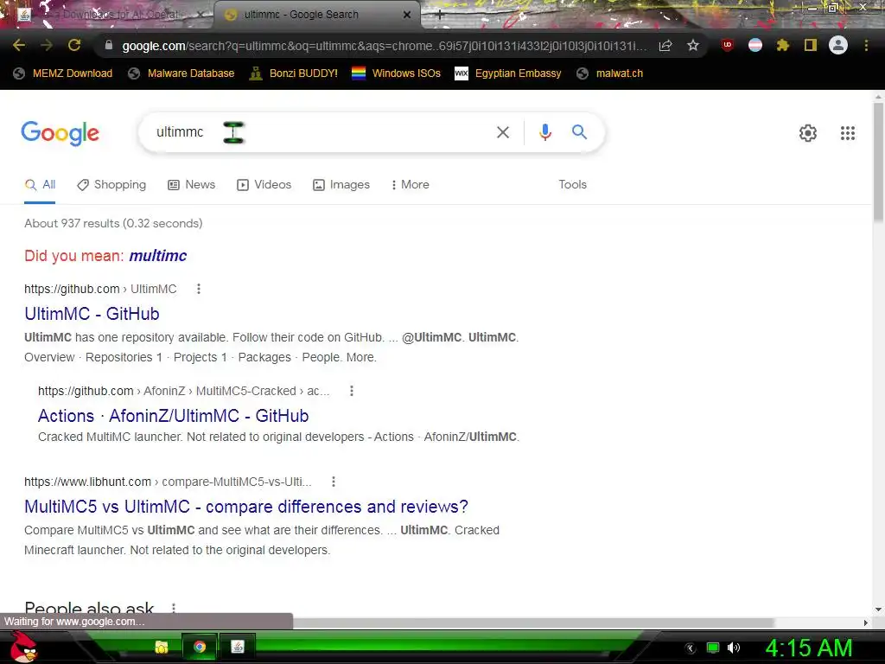Viewport: 885px width, 664px height.
Task: Open Egyptian Embassy bookmark
Action: click(508, 73)
